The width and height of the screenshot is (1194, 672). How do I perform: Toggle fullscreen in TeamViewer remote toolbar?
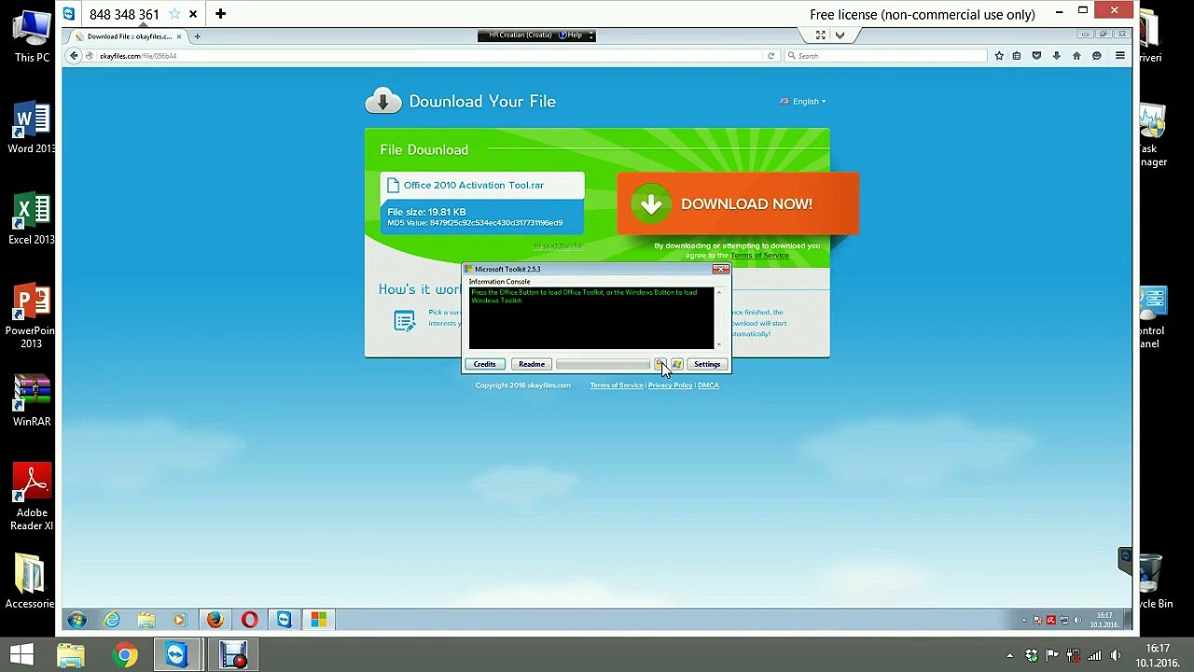tap(820, 35)
